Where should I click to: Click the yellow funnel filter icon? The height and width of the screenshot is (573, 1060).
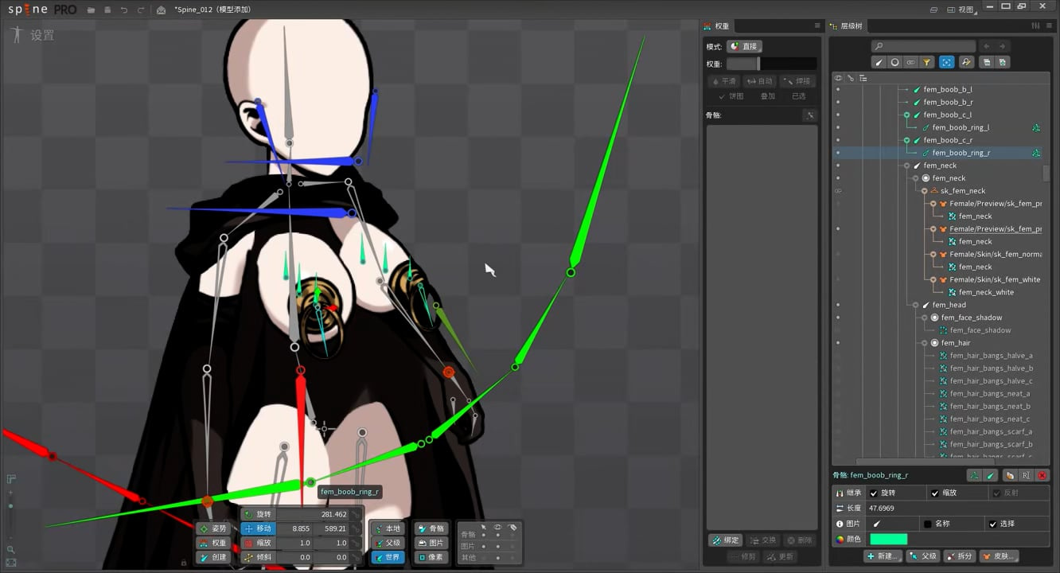927,62
